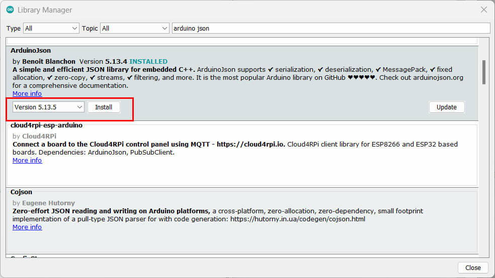Open More info link for Cojson
495x278 pixels.
pyautogui.click(x=27, y=227)
